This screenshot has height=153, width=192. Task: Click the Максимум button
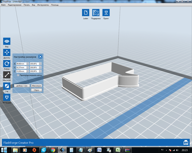36,86
